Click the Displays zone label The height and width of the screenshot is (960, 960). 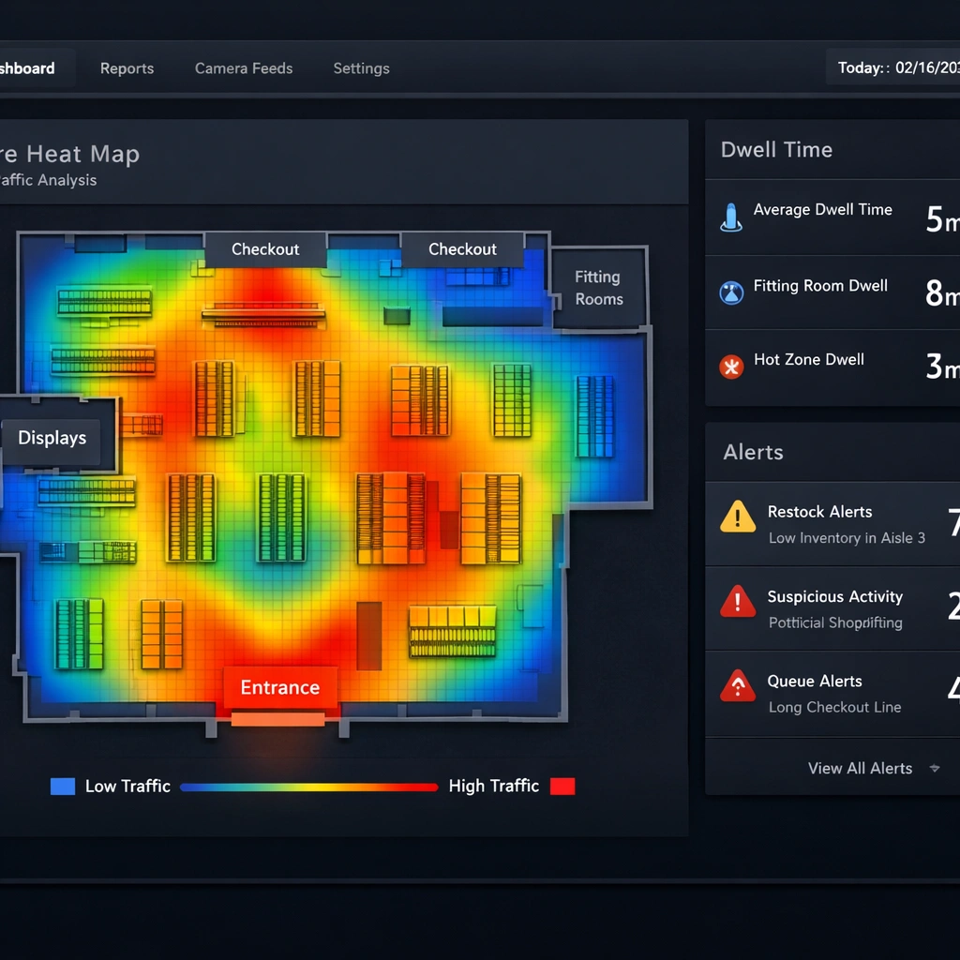point(52,438)
